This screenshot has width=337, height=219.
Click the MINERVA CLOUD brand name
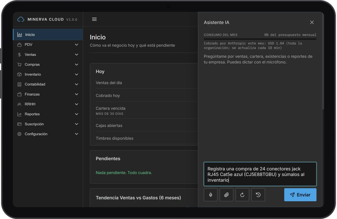[46, 19]
